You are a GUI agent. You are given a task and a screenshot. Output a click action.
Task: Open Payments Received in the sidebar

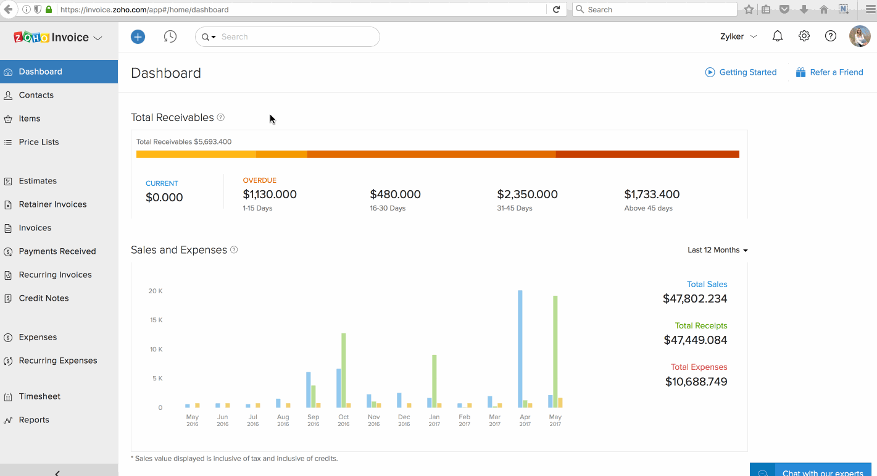tap(57, 251)
